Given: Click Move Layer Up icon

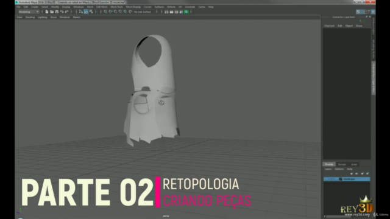Looking at the screenshot, I should pos(352,173).
